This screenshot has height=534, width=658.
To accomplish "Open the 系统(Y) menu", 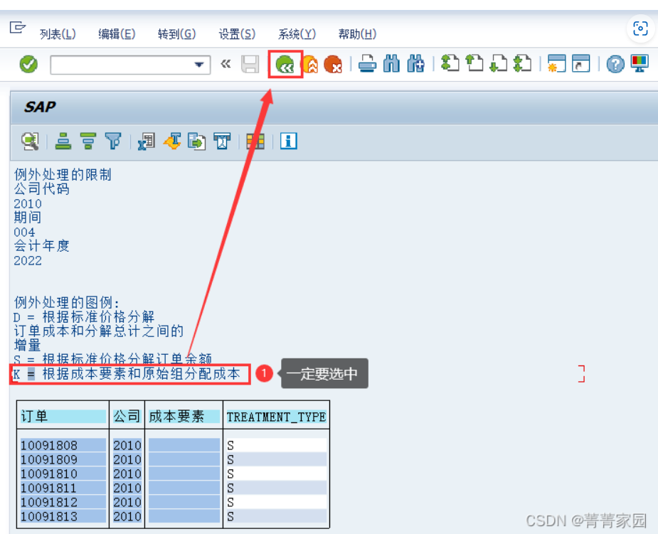I will (x=297, y=34).
